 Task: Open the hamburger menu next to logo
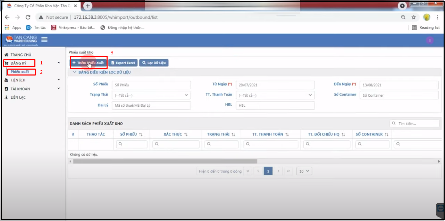(44, 40)
